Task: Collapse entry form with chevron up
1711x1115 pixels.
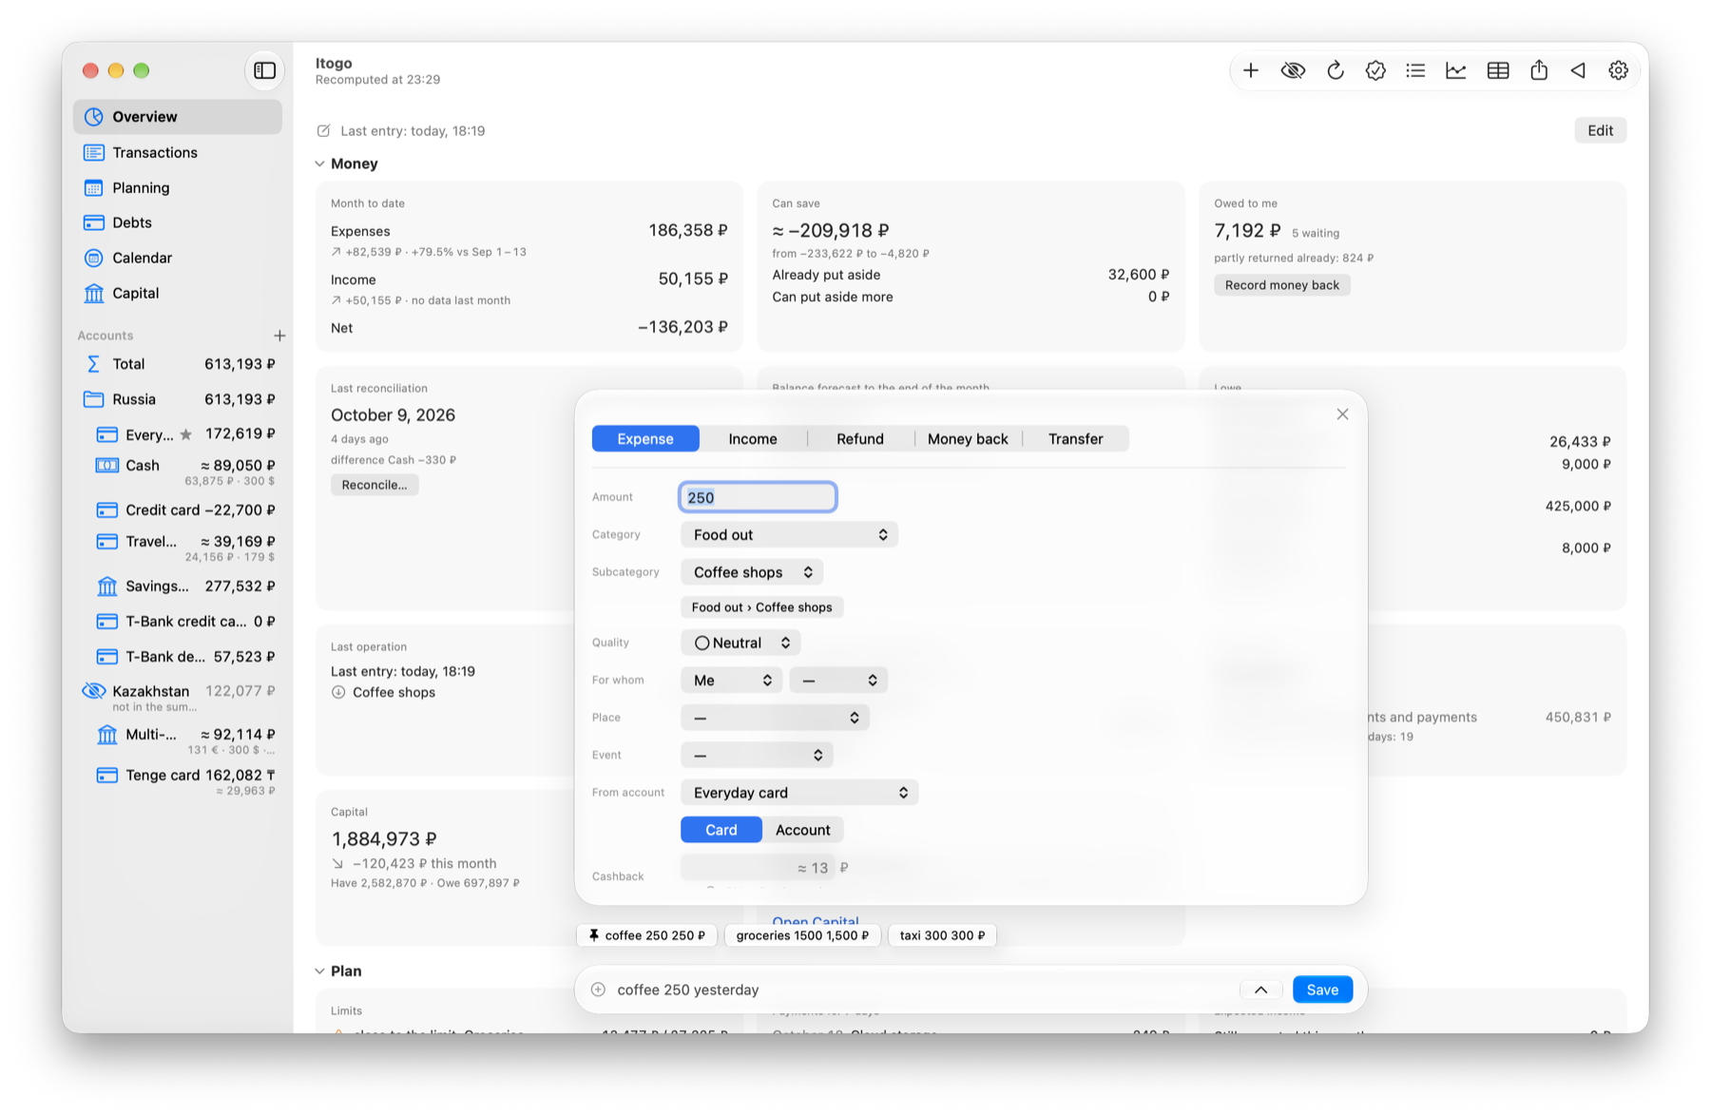Action: click(1260, 990)
